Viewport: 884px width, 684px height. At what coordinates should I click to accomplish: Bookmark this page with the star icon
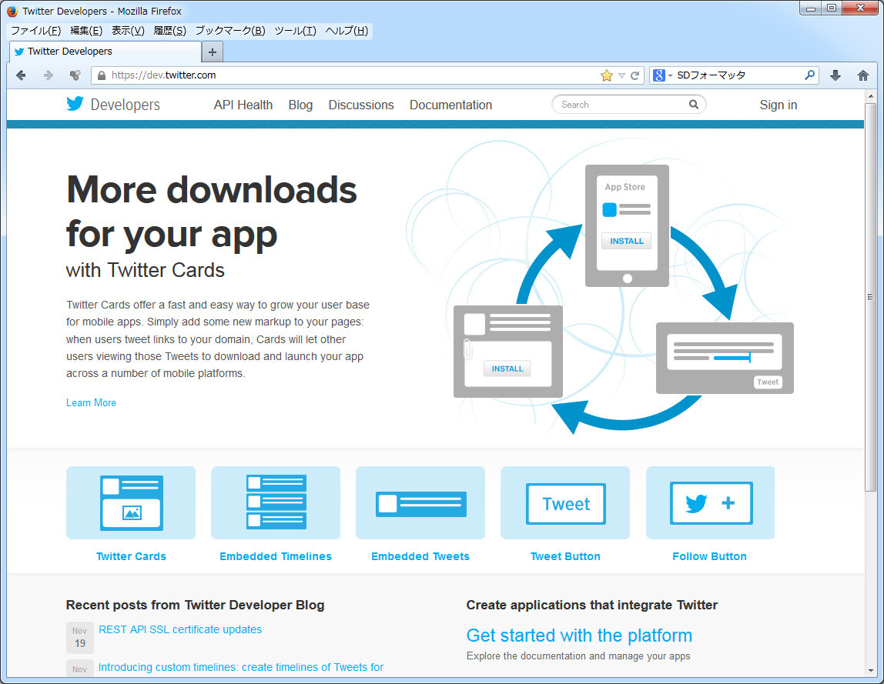[x=607, y=75]
